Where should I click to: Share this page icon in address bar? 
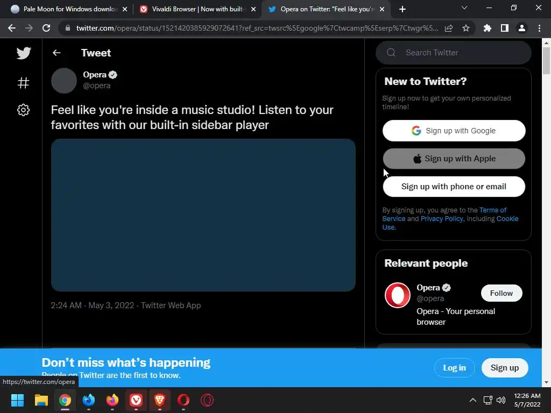(x=449, y=28)
